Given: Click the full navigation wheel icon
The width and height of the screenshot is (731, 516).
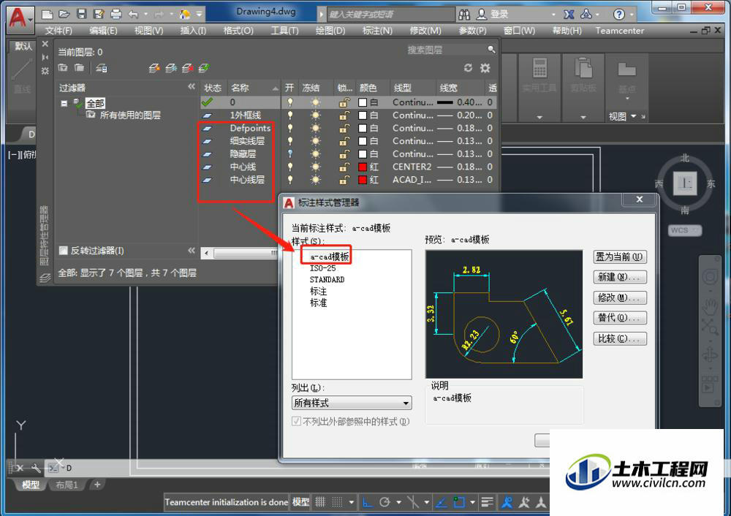Looking at the screenshot, I should [710, 277].
